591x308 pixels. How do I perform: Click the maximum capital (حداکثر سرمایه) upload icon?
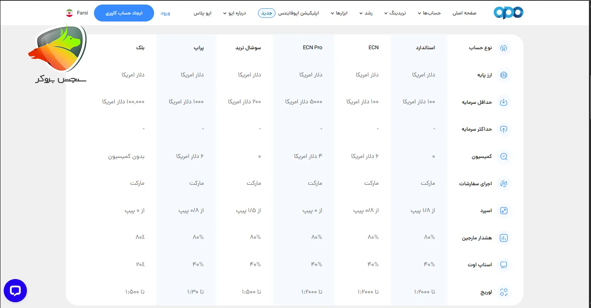coord(504,129)
